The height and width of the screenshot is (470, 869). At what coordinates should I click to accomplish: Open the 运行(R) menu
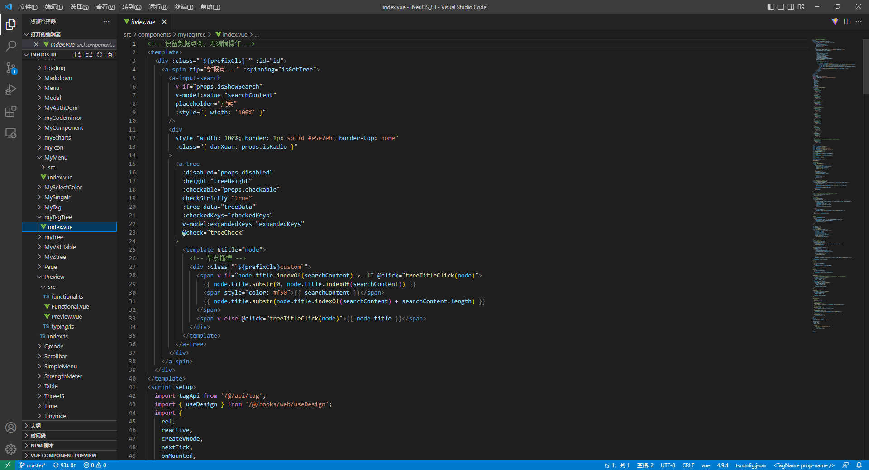click(x=158, y=7)
